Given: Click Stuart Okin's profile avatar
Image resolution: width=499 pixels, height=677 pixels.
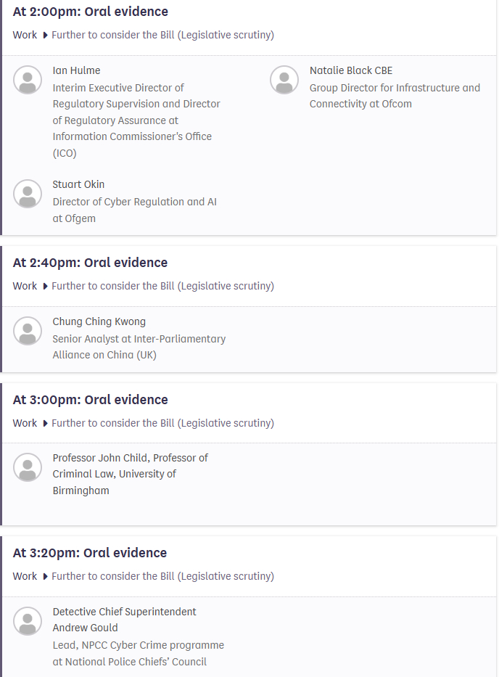Looking at the screenshot, I should click(28, 194).
